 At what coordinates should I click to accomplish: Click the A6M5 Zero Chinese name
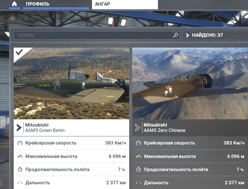(164, 130)
